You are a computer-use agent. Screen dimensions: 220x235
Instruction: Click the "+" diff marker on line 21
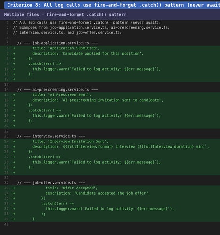click(x=14, y=125)
